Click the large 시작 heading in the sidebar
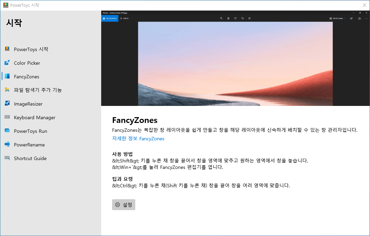This screenshot has width=370, height=236. pos(14,23)
